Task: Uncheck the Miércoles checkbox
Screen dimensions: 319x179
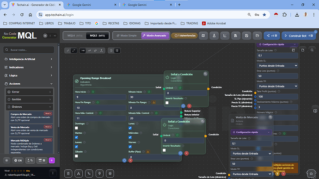Action: pos(130,137)
